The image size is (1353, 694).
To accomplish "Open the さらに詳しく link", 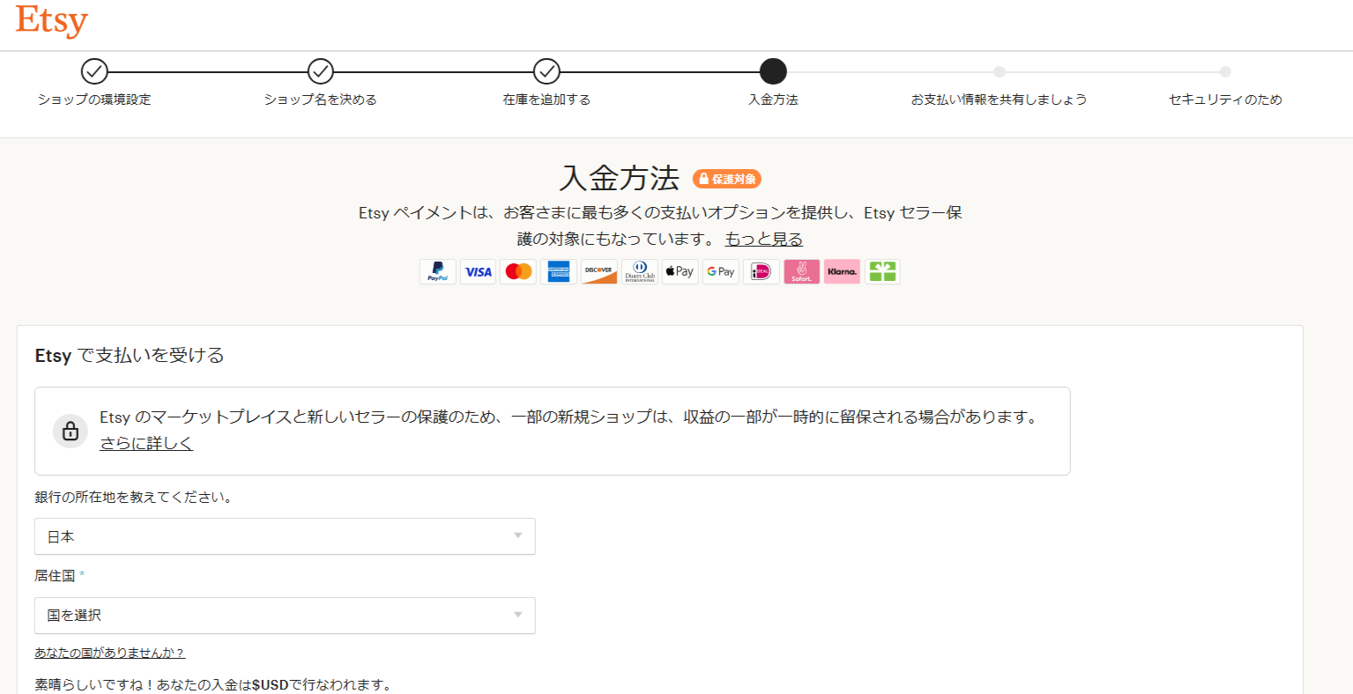I will pyautogui.click(x=146, y=443).
